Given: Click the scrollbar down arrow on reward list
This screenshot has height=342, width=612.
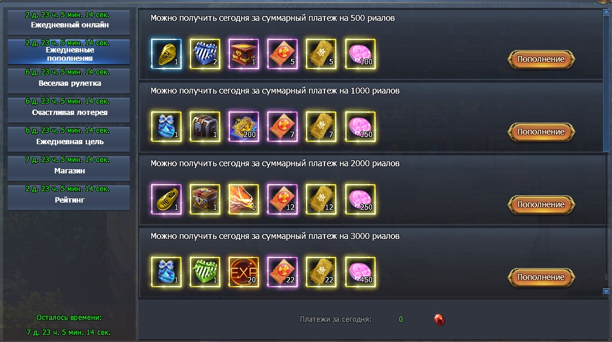Looking at the screenshot, I should coord(606,291).
